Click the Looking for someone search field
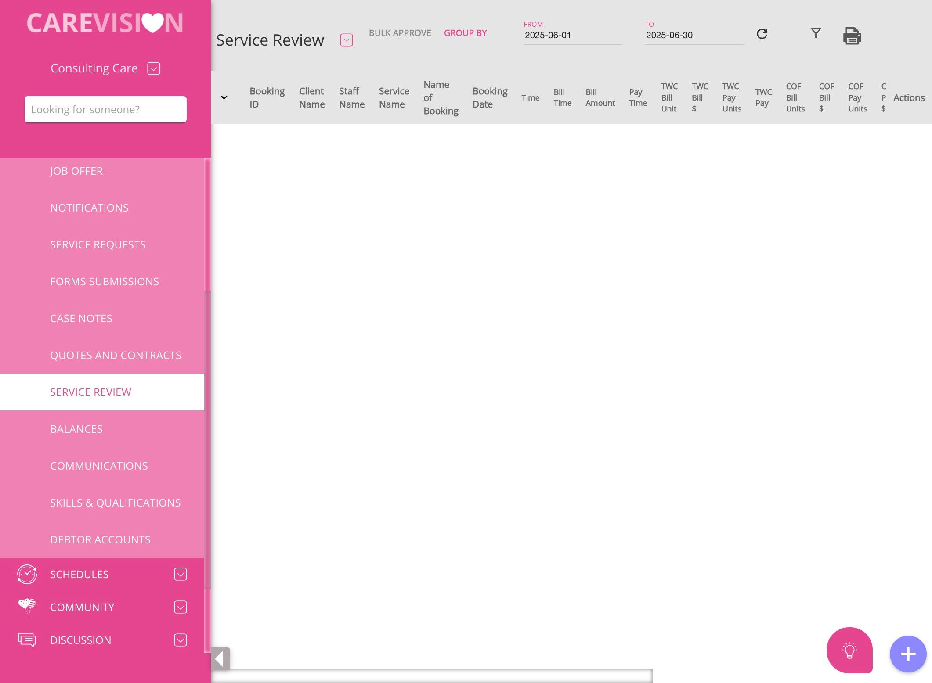 (105, 109)
